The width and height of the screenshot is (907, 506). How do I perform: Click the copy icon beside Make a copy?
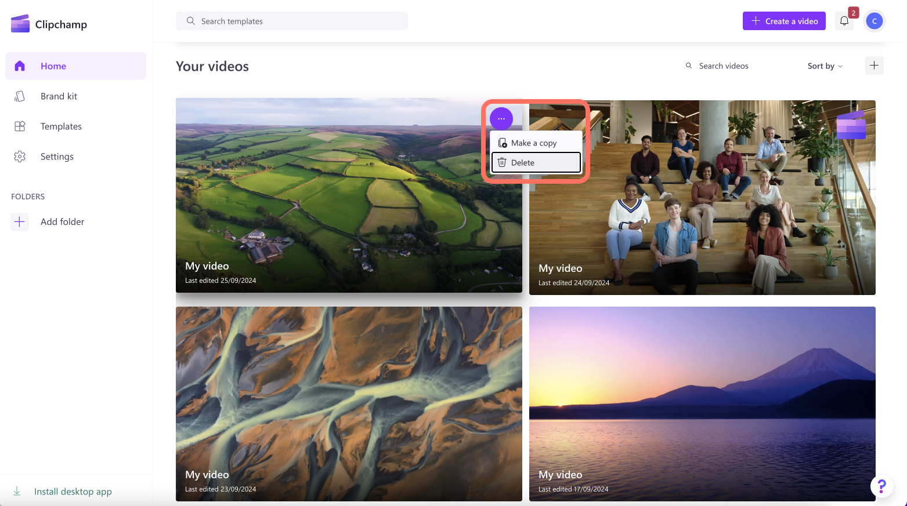[503, 143]
